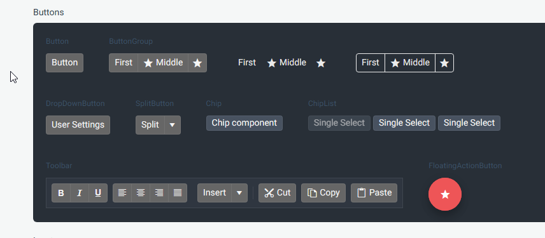545x238 pixels.
Task: Click the Cut toolbar button
Action: [278, 193]
